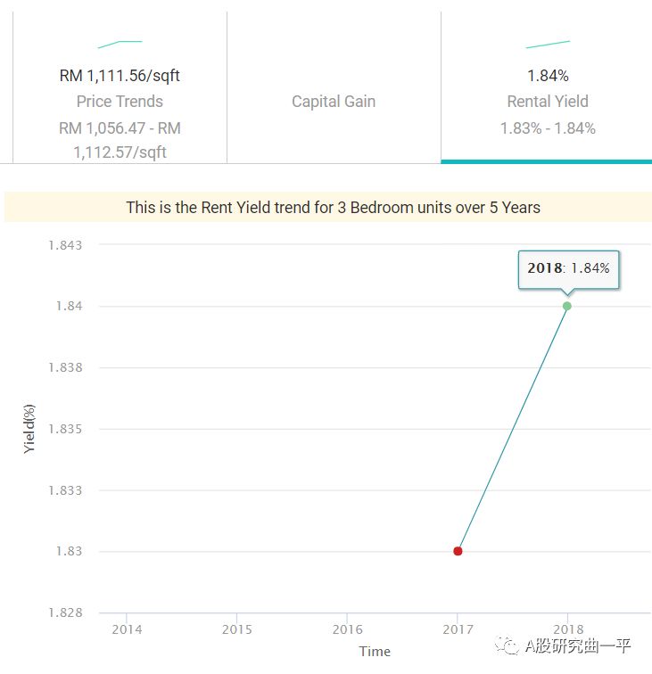This screenshot has height=674, width=652.
Task: Open the Price Trends tab
Action: (x=120, y=102)
